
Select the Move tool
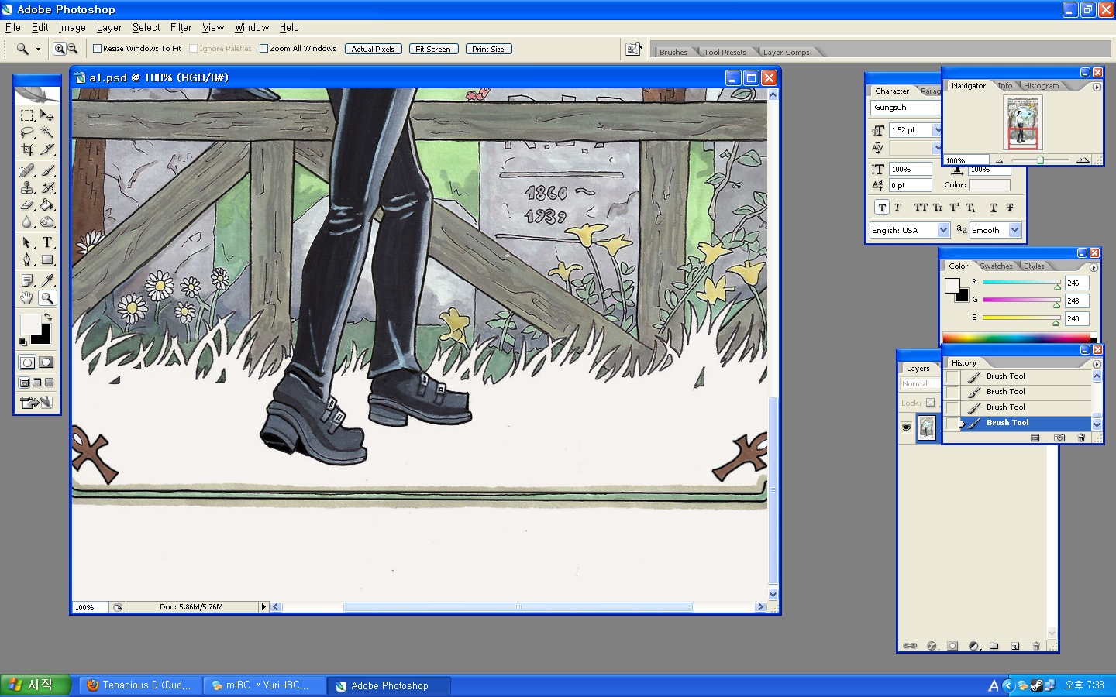[x=47, y=115]
